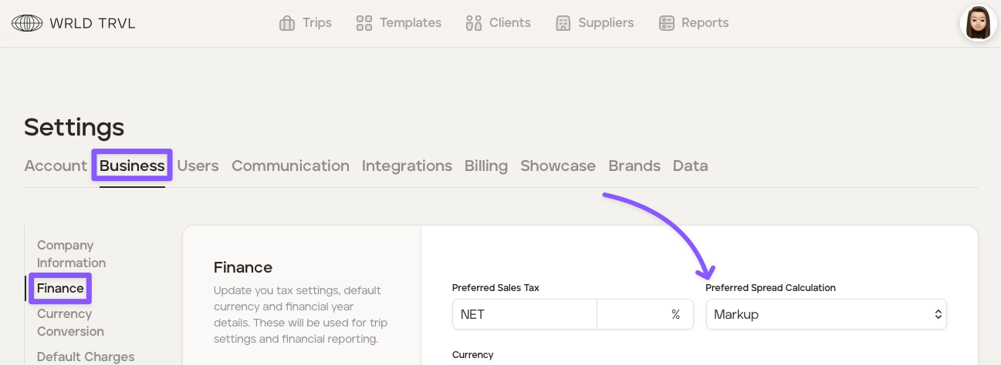This screenshot has height=365, width=1001.
Task: Click the Markup dropdown chevron arrows
Action: click(938, 314)
